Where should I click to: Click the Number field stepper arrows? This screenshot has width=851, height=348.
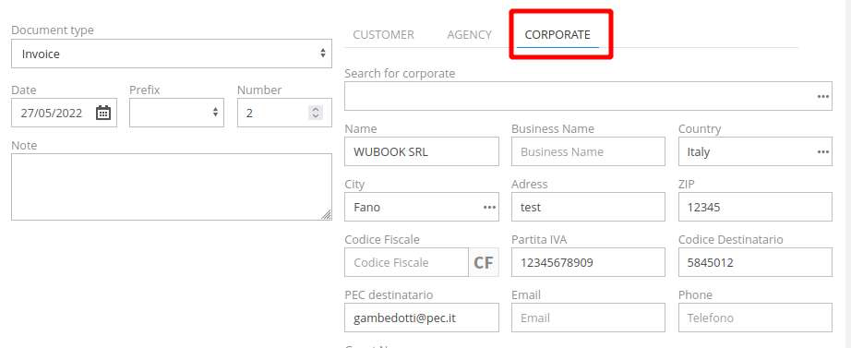pyautogui.click(x=316, y=113)
